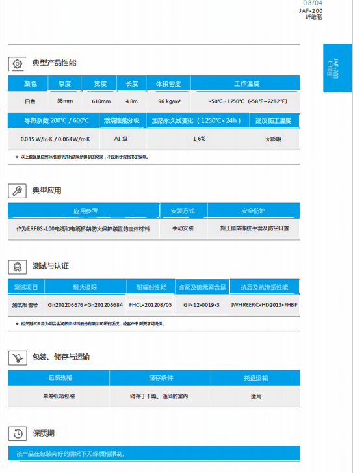Click the 03/04 page number
Image resolution: width=353 pixels, height=473 pixels.
[x=313, y=3]
